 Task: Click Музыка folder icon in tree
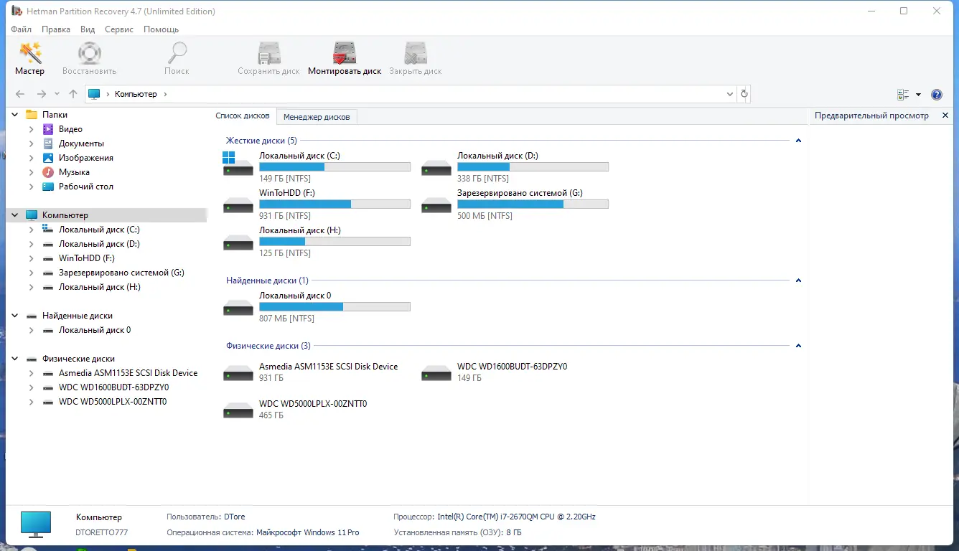[48, 172]
